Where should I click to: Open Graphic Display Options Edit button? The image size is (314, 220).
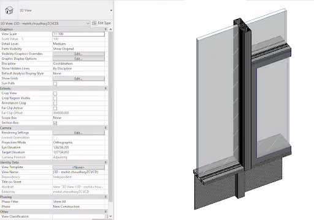coord(78,59)
